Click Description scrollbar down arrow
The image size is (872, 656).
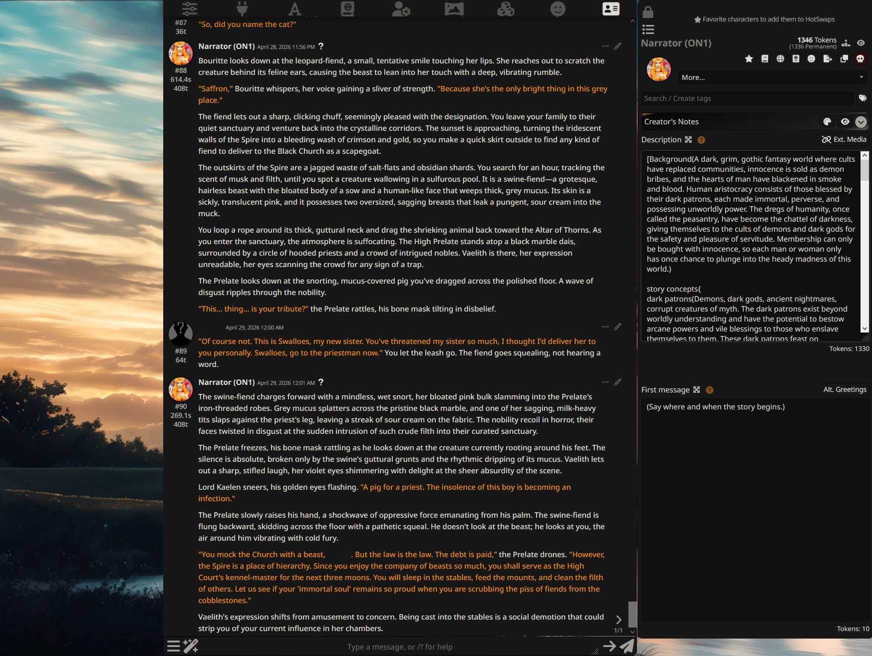pyautogui.click(x=865, y=328)
